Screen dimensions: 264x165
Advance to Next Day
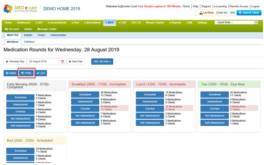coord(75,62)
